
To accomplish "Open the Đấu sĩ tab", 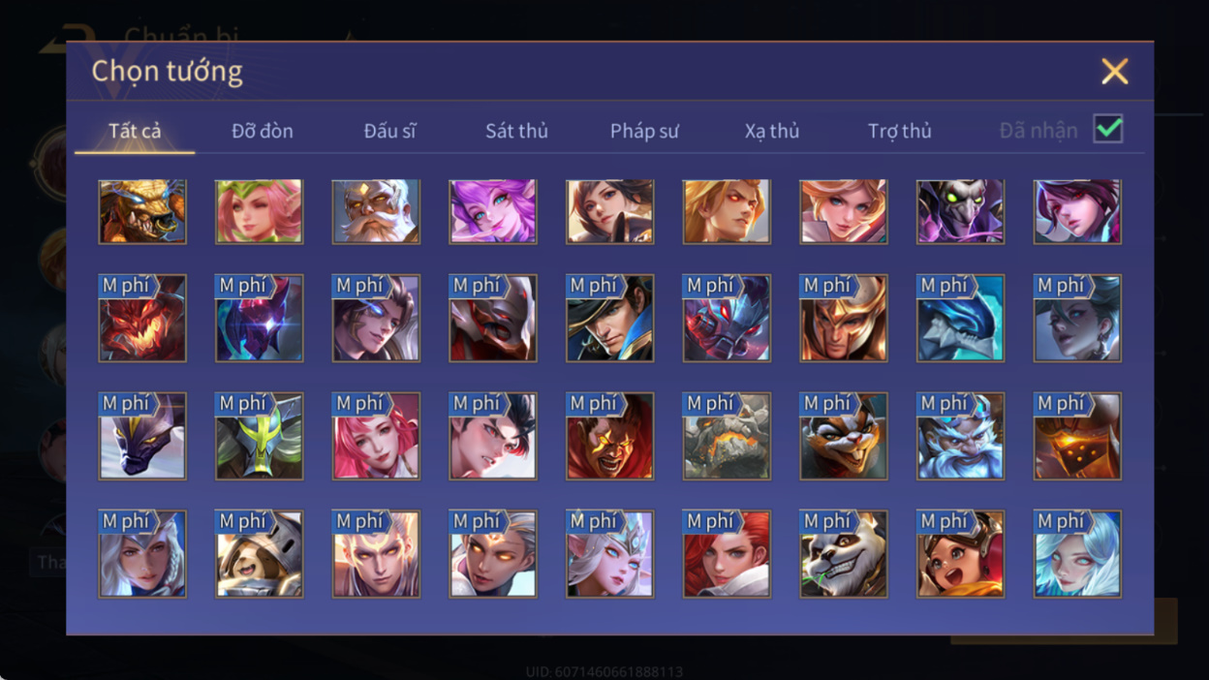I will (389, 131).
